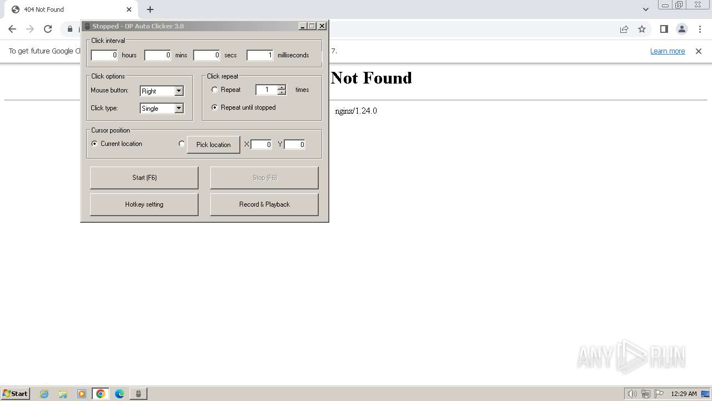Open File Explorer from taskbar
This screenshot has width=712, height=401.
click(63, 394)
